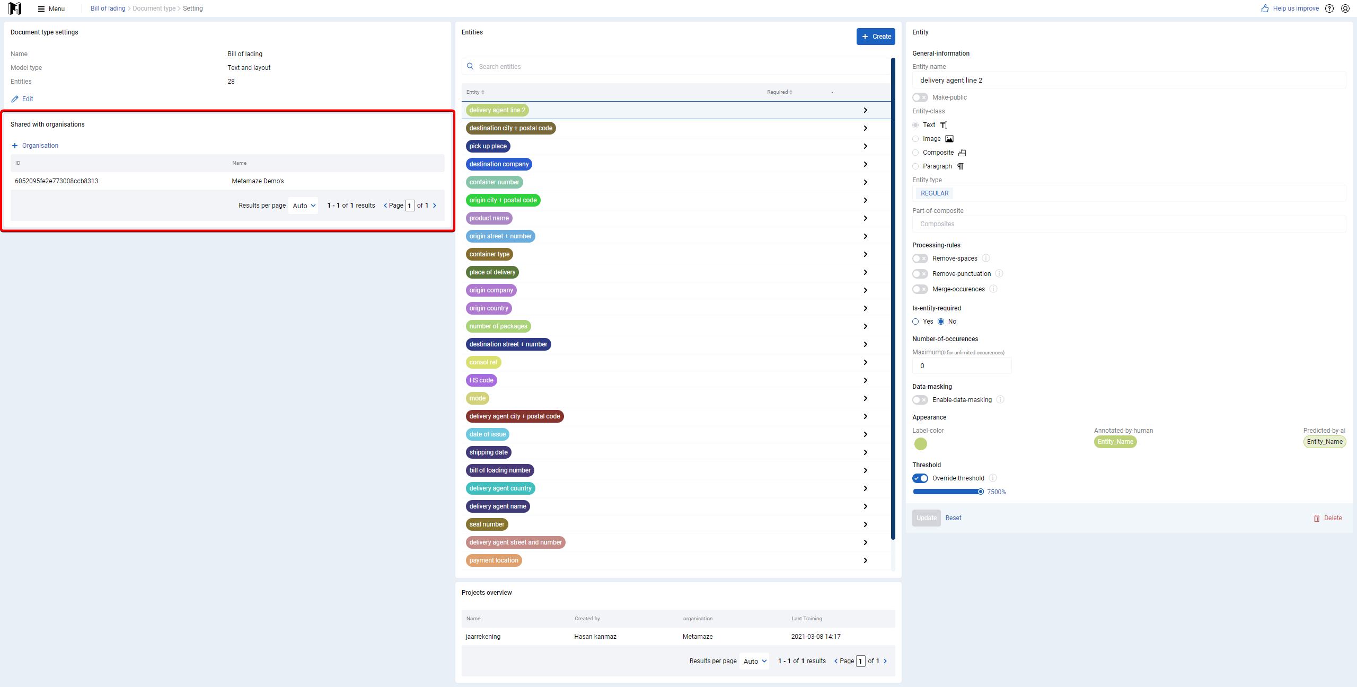Click the Help us improve link

pyautogui.click(x=1290, y=8)
